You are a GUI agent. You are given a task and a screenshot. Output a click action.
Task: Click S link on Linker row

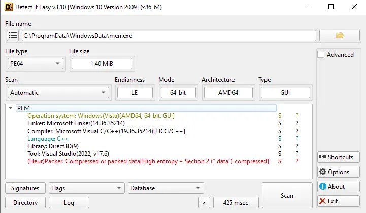[x=280, y=123]
